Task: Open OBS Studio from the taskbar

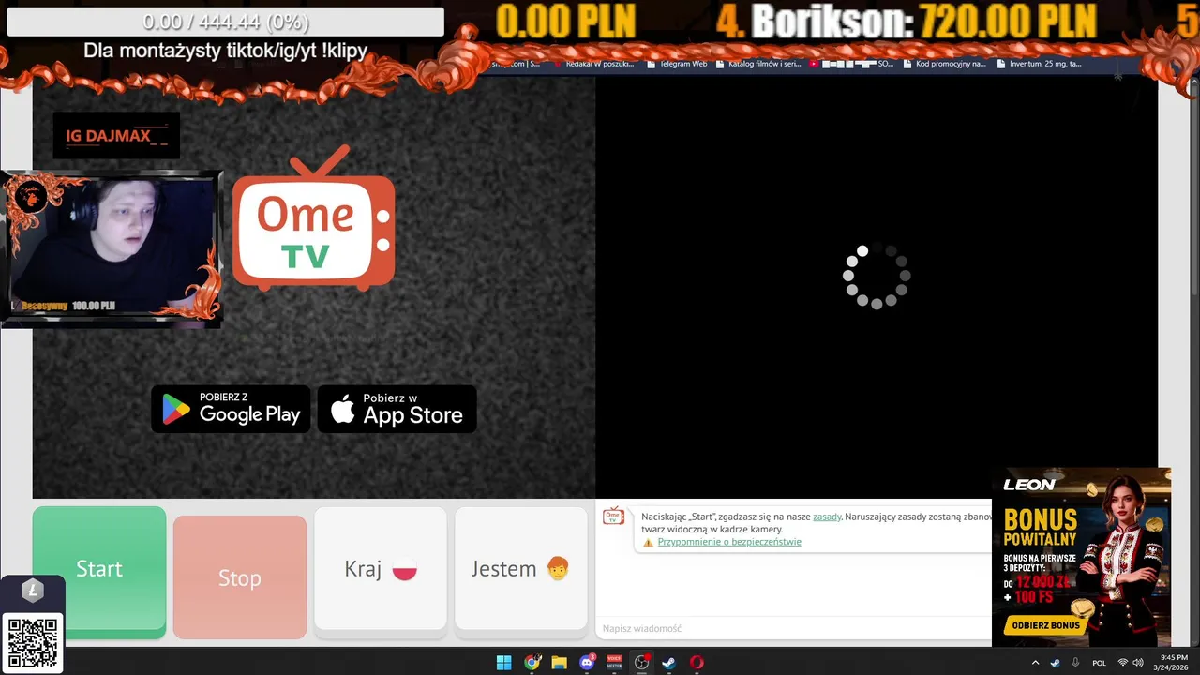Action: pos(641,663)
